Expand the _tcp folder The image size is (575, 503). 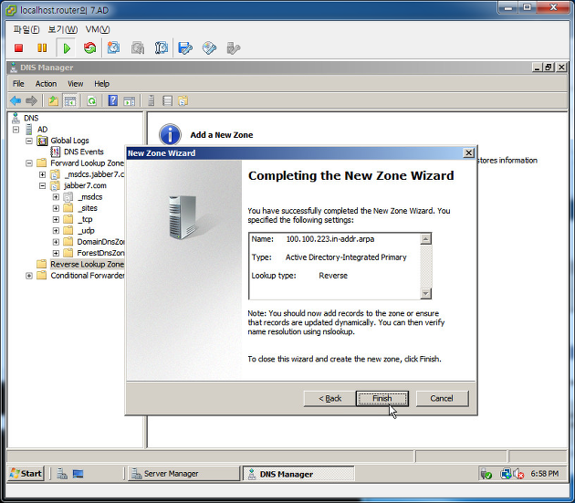point(56,219)
